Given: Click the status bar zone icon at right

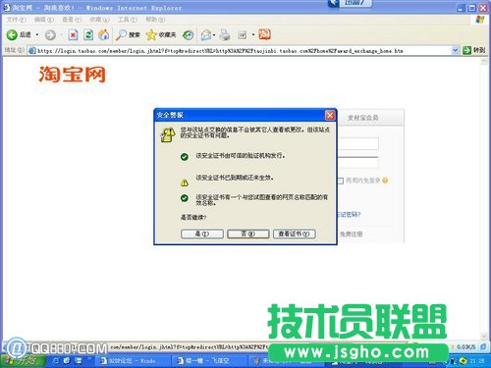Looking at the screenshot, I should [483, 346].
